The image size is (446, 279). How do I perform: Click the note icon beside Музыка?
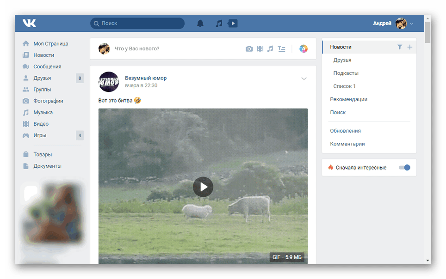click(x=26, y=112)
